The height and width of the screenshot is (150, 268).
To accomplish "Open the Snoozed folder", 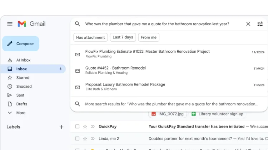I will click(x=24, y=87).
